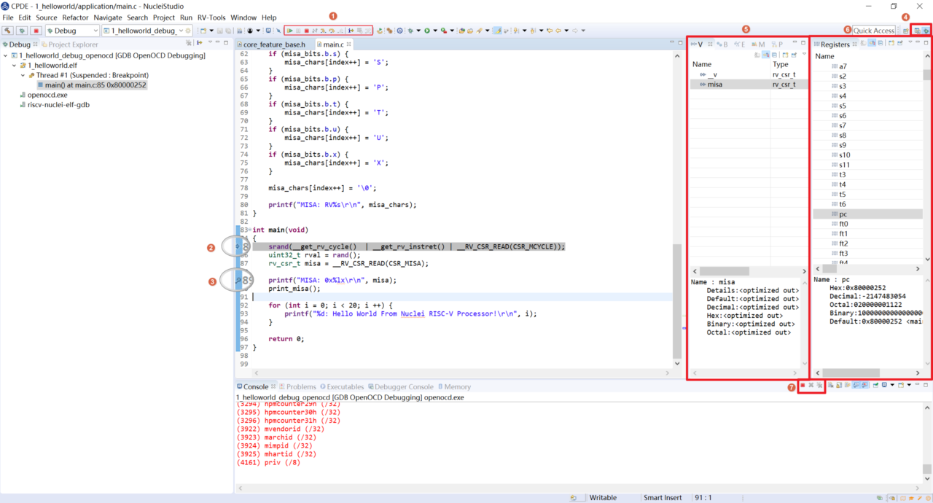Click the Quick Access search field
This screenshot has width=933, height=503.
coord(874,31)
